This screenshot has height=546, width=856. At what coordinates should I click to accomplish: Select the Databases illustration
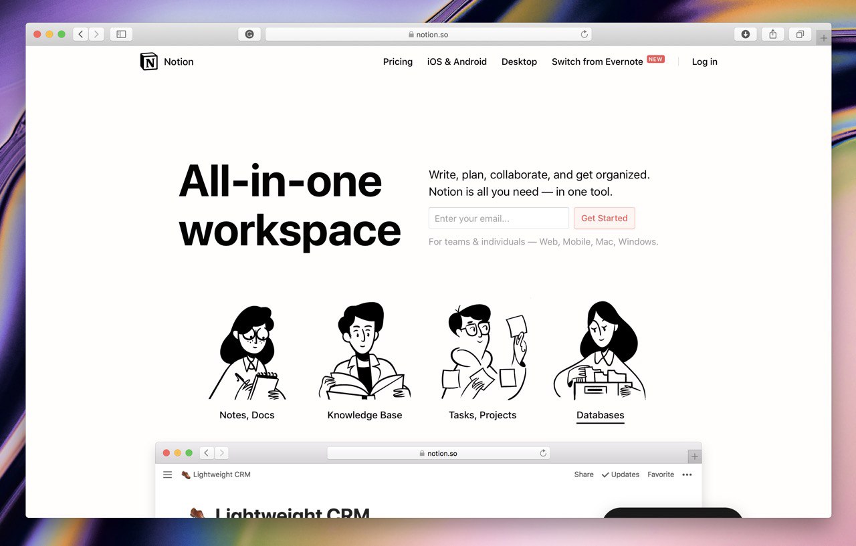pos(600,351)
